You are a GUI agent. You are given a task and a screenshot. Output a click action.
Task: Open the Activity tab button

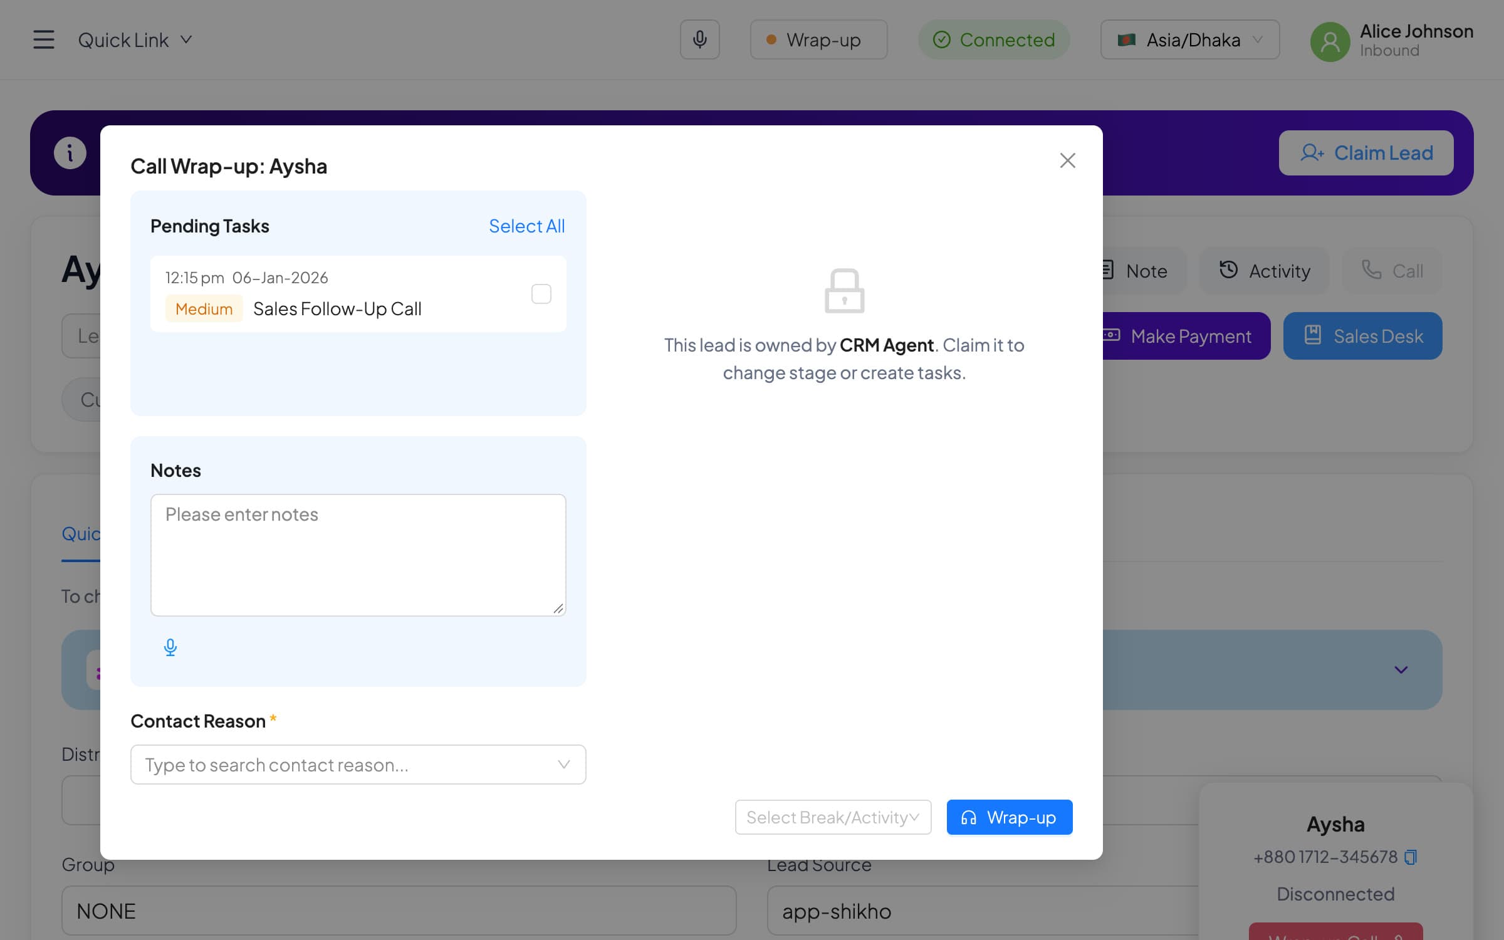click(1265, 271)
